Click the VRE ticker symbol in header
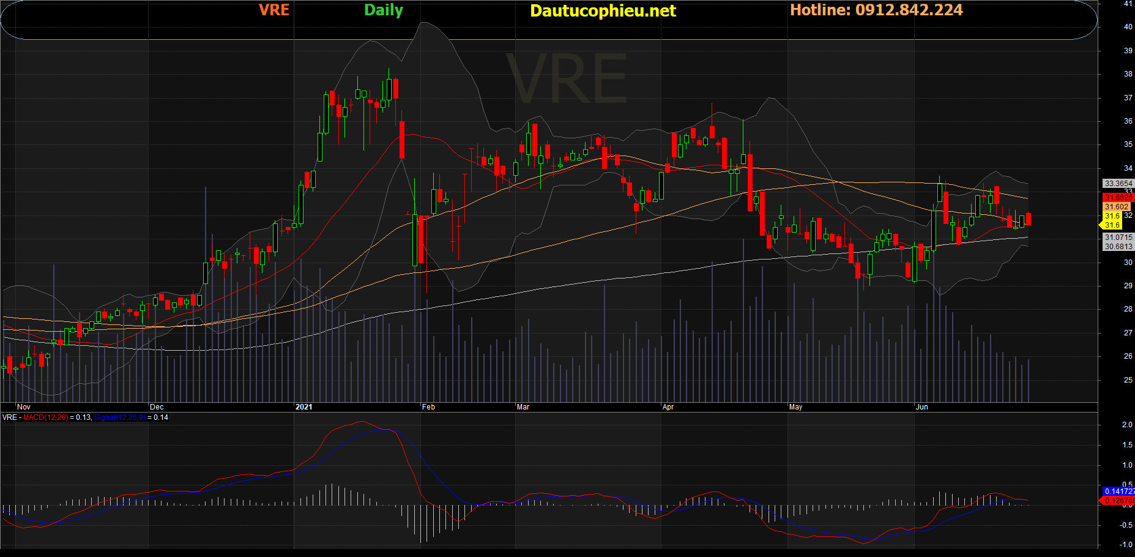Screen dimensions: 1135x557 [x=274, y=10]
